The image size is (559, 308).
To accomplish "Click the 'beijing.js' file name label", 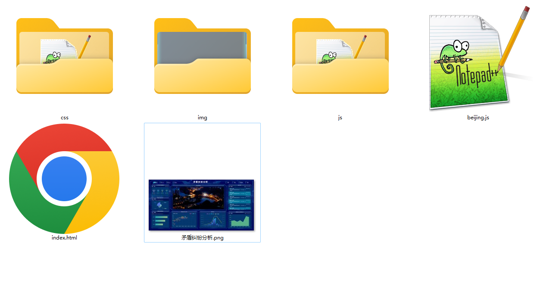I will [x=478, y=118].
